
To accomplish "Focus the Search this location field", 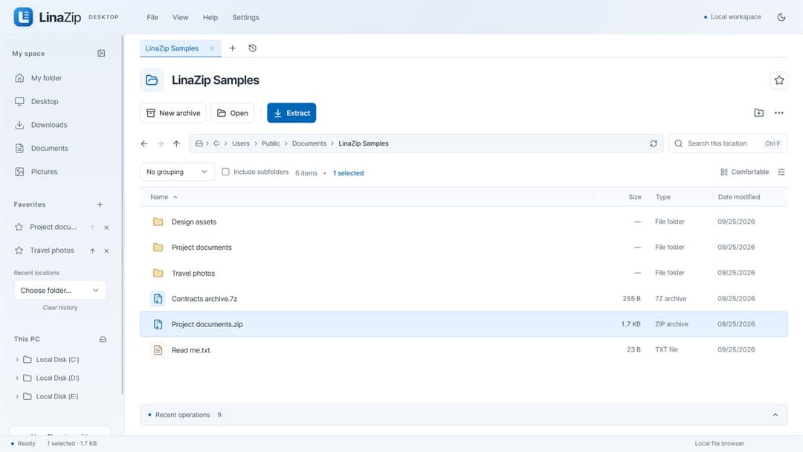I will [728, 143].
